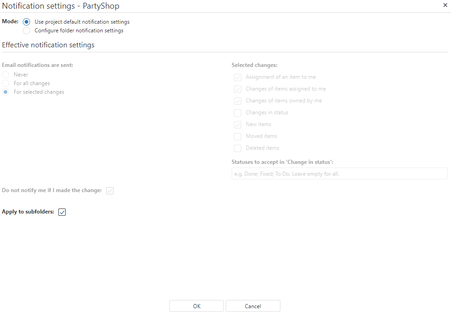Click the statuses to accept text field

point(339,174)
